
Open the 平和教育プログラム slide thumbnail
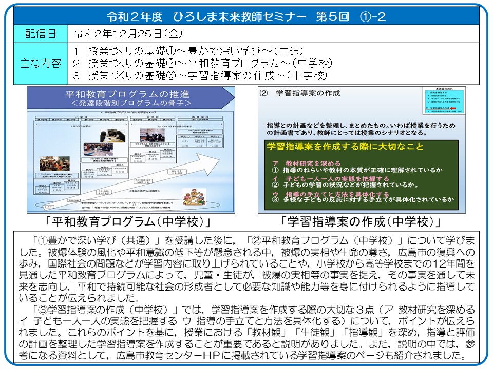[x=130, y=149]
